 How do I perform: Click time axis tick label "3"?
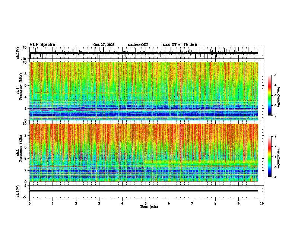click(x=99, y=203)
